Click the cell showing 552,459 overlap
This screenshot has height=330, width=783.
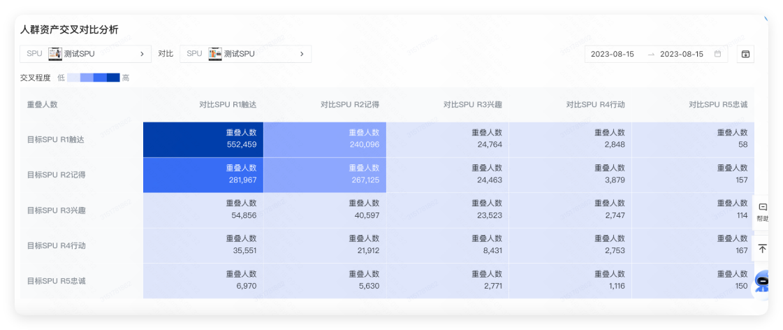203,139
